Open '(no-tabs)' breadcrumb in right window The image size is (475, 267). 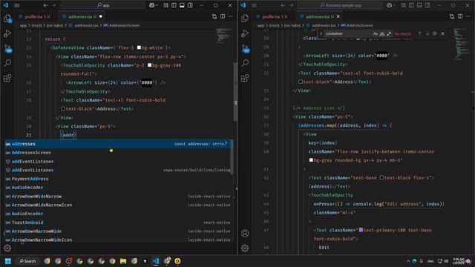coord(292,25)
